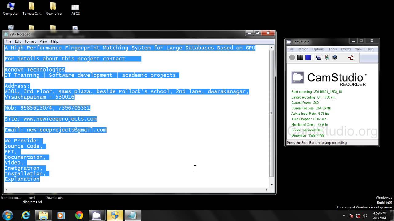The image size is (394, 221).
Task: Launch Google Chrome from the taskbar
Action: click(79, 215)
